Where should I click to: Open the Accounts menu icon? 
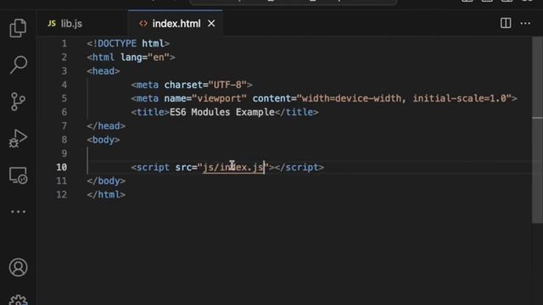(18, 268)
